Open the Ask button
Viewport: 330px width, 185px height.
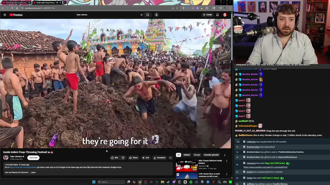(146, 158)
